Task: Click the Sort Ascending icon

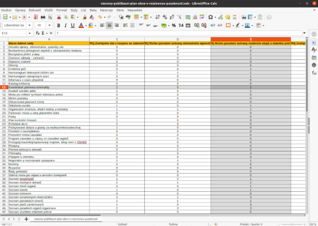Action: coord(165,17)
